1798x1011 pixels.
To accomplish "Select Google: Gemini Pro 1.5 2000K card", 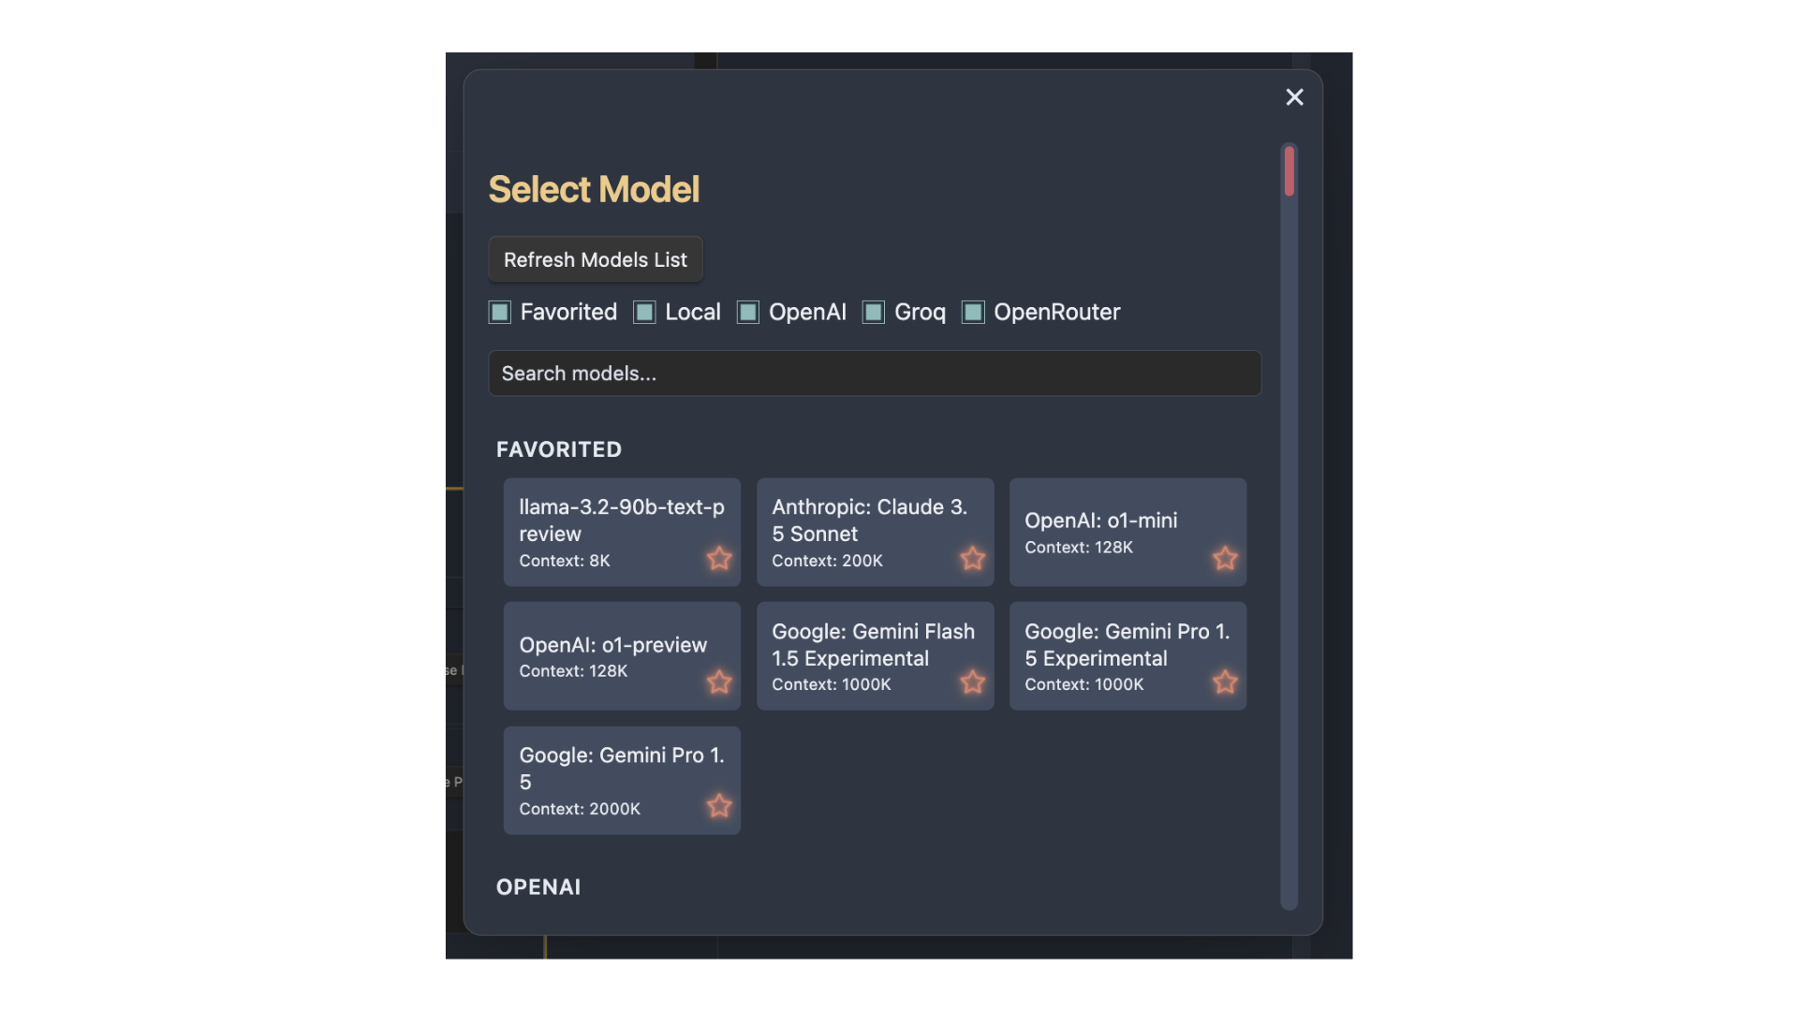I will pos(622,781).
